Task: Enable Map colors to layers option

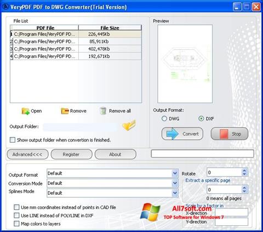Action: (16, 224)
